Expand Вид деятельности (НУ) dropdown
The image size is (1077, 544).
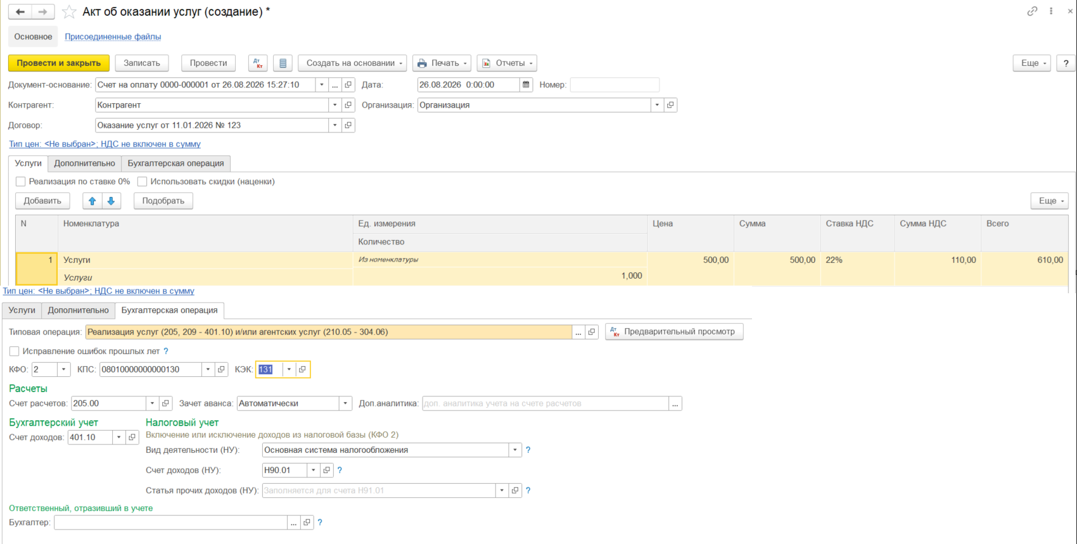515,450
